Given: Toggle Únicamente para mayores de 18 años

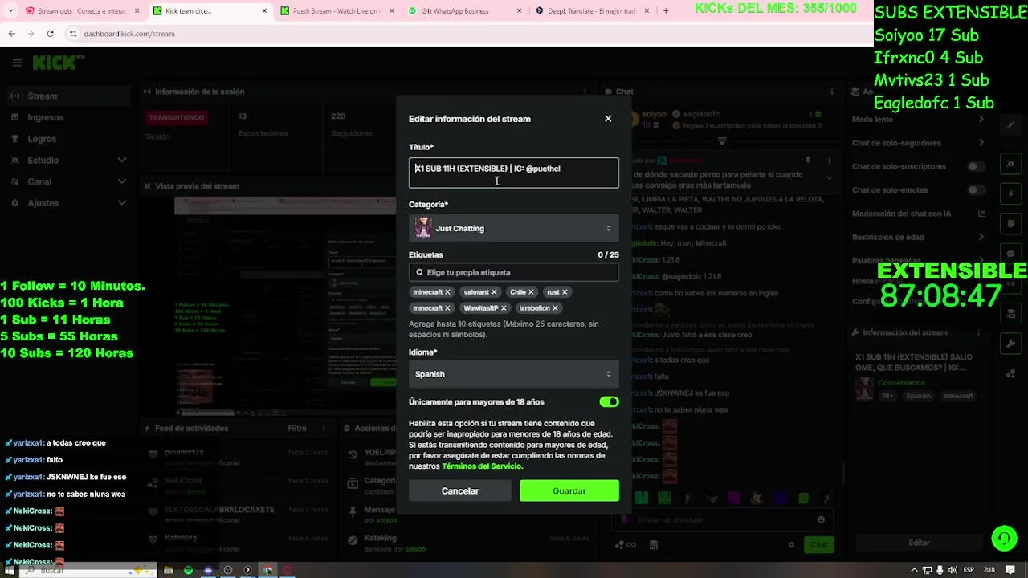Looking at the screenshot, I should (609, 401).
